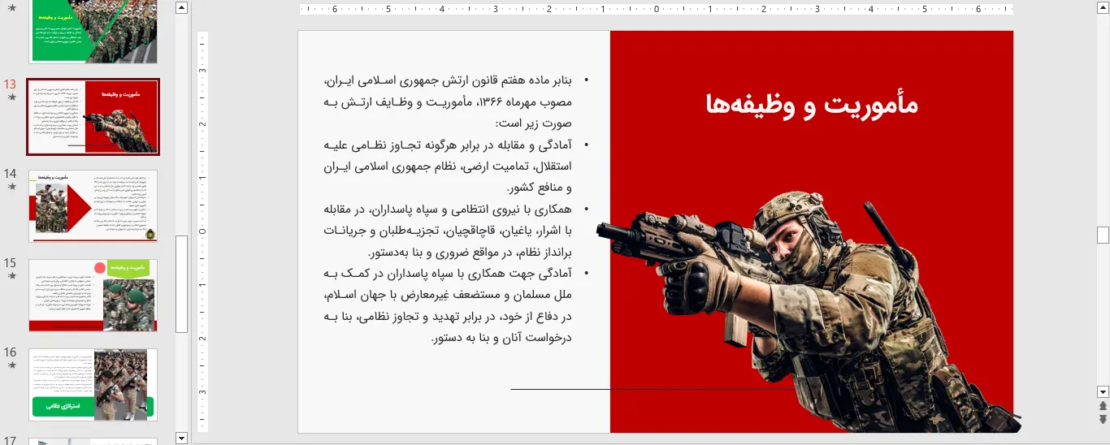Click the thumbnail panel scroll-down arrow
The width and height of the screenshot is (1110, 445).
[x=181, y=439]
